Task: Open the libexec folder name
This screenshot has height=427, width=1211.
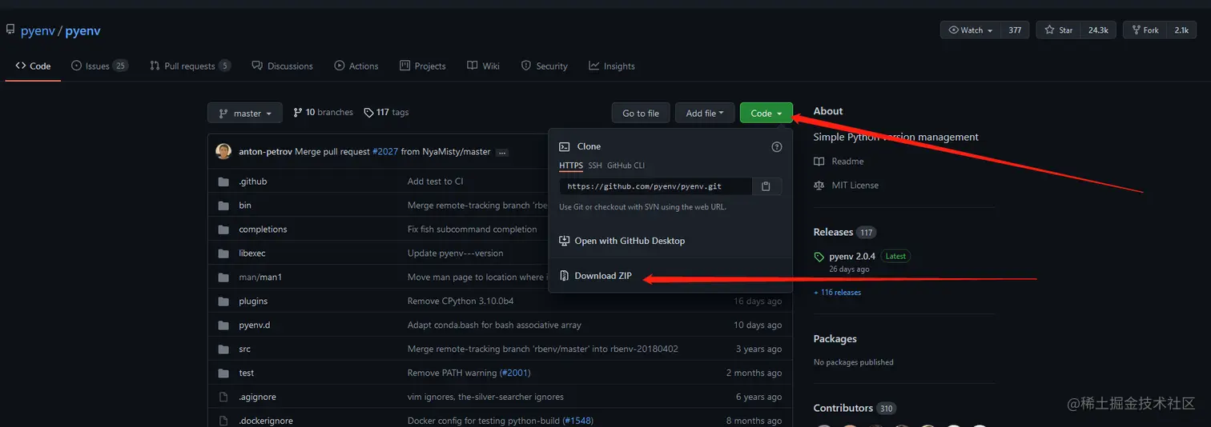Action: click(252, 253)
